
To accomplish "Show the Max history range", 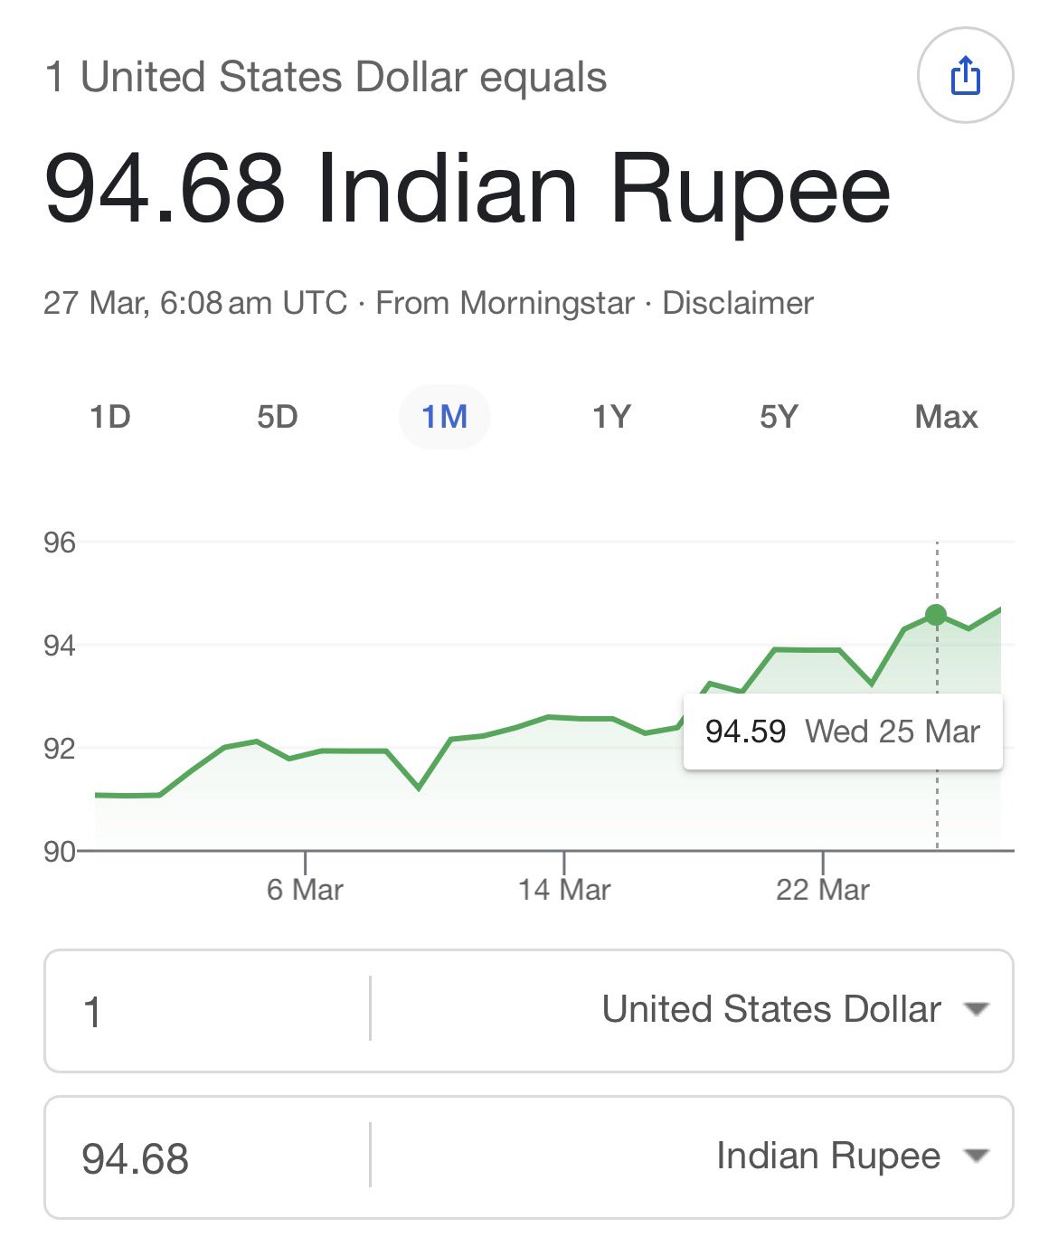I will 946,417.
